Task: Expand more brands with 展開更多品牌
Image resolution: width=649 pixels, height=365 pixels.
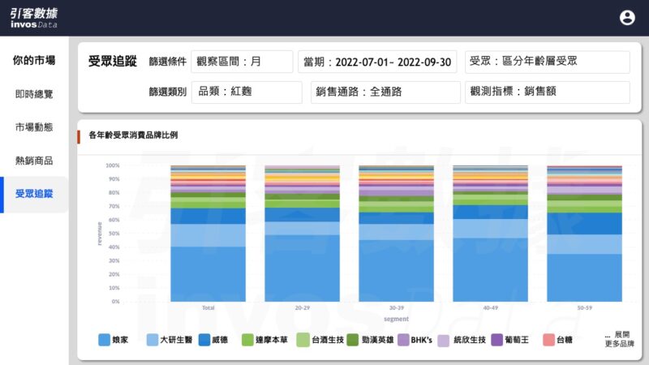Action: tap(619, 339)
